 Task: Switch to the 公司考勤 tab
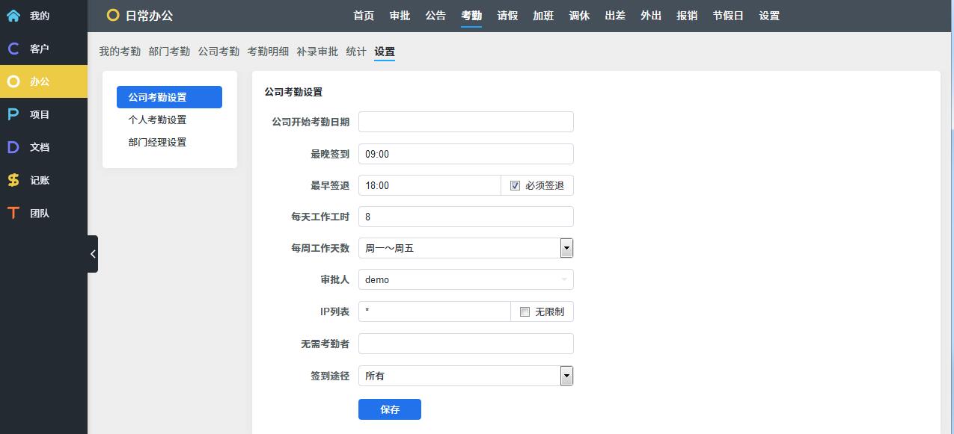pyautogui.click(x=218, y=52)
